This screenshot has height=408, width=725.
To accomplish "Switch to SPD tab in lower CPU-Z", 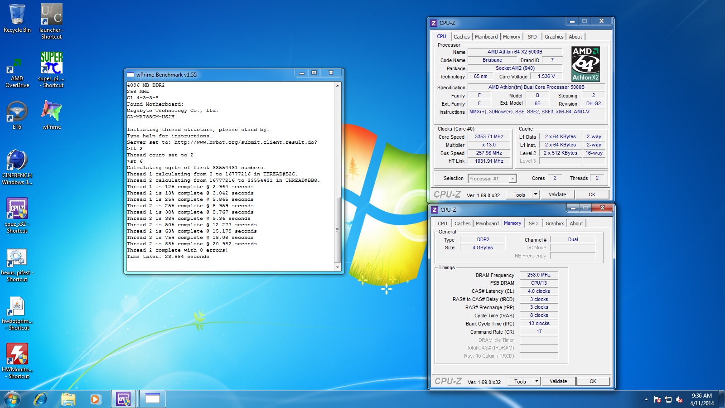I will (x=533, y=223).
